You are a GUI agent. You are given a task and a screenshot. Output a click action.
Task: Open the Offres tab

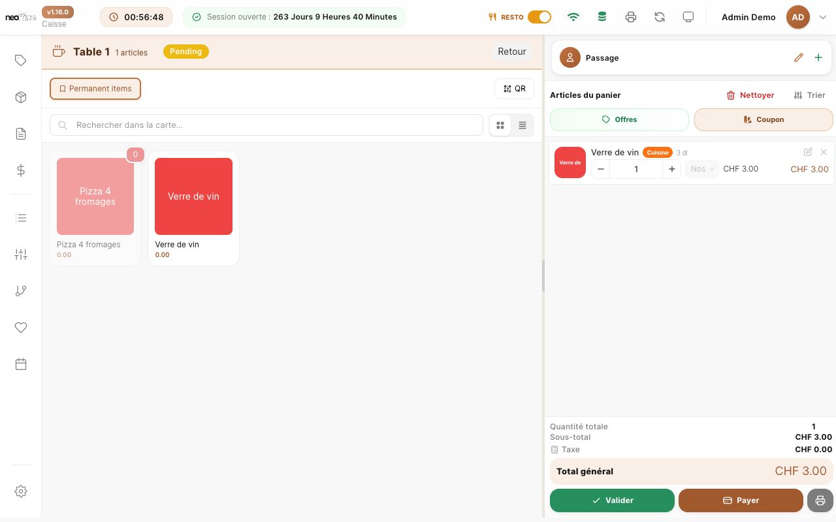point(619,119)
